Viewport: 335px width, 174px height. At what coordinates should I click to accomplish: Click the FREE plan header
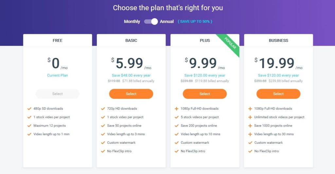pyautogui.click(x=58, y=40)
